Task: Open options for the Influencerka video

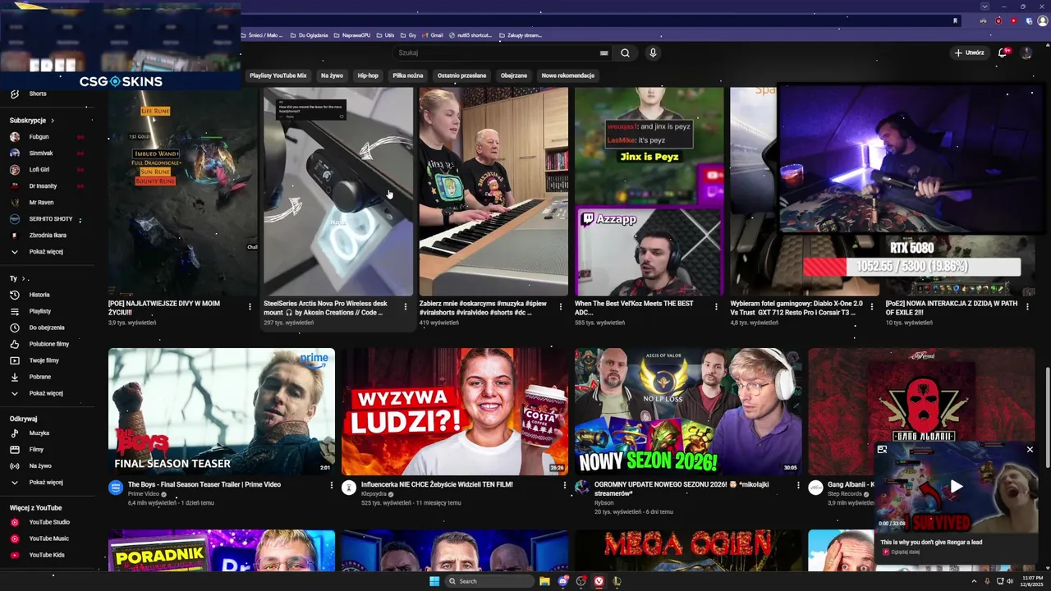Action: pyautogui.click(x=565, y=485)
